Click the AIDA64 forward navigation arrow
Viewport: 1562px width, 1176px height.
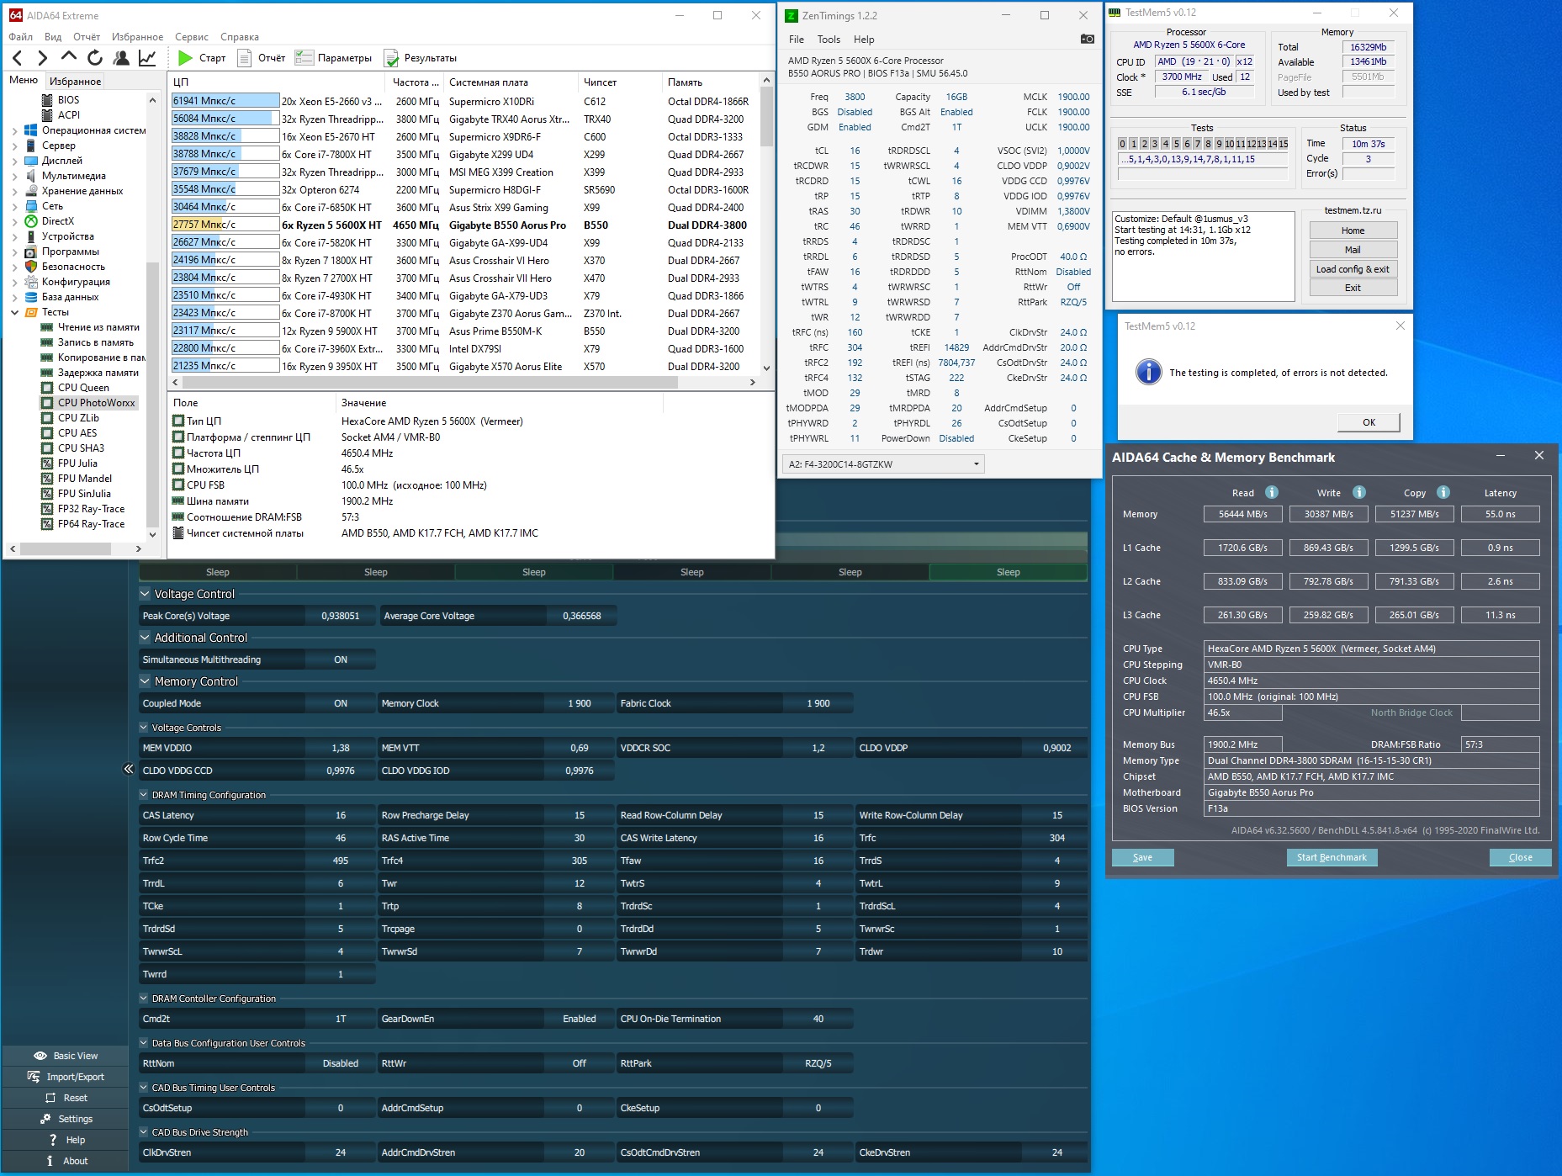[43, 58]
